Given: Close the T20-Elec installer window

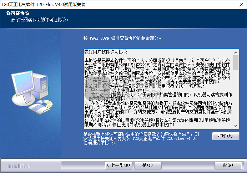Looking at the screenshot, I should [x=241, y=5].
